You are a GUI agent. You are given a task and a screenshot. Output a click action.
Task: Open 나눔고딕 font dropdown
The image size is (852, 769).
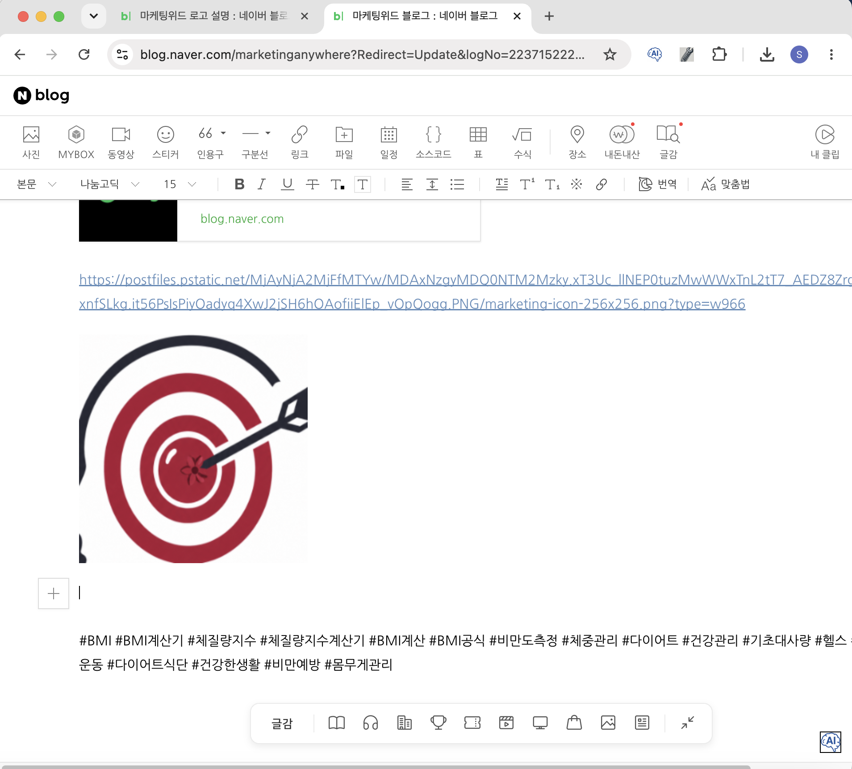tap(110, 184)
